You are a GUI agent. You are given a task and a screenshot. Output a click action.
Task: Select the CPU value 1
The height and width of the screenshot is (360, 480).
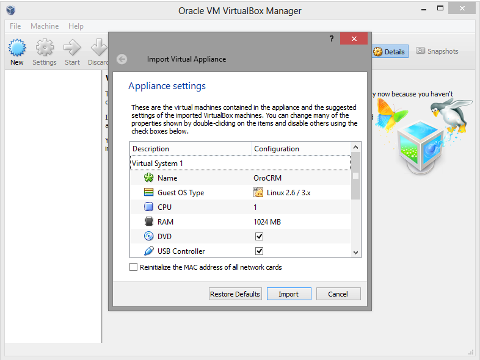pyautogui.click(x=255, y=207)
